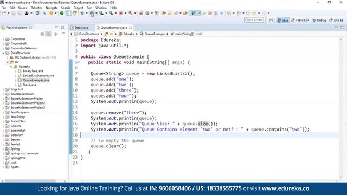
Task: Open Project Explorer View Menu triangle
Action: point(63,34)
